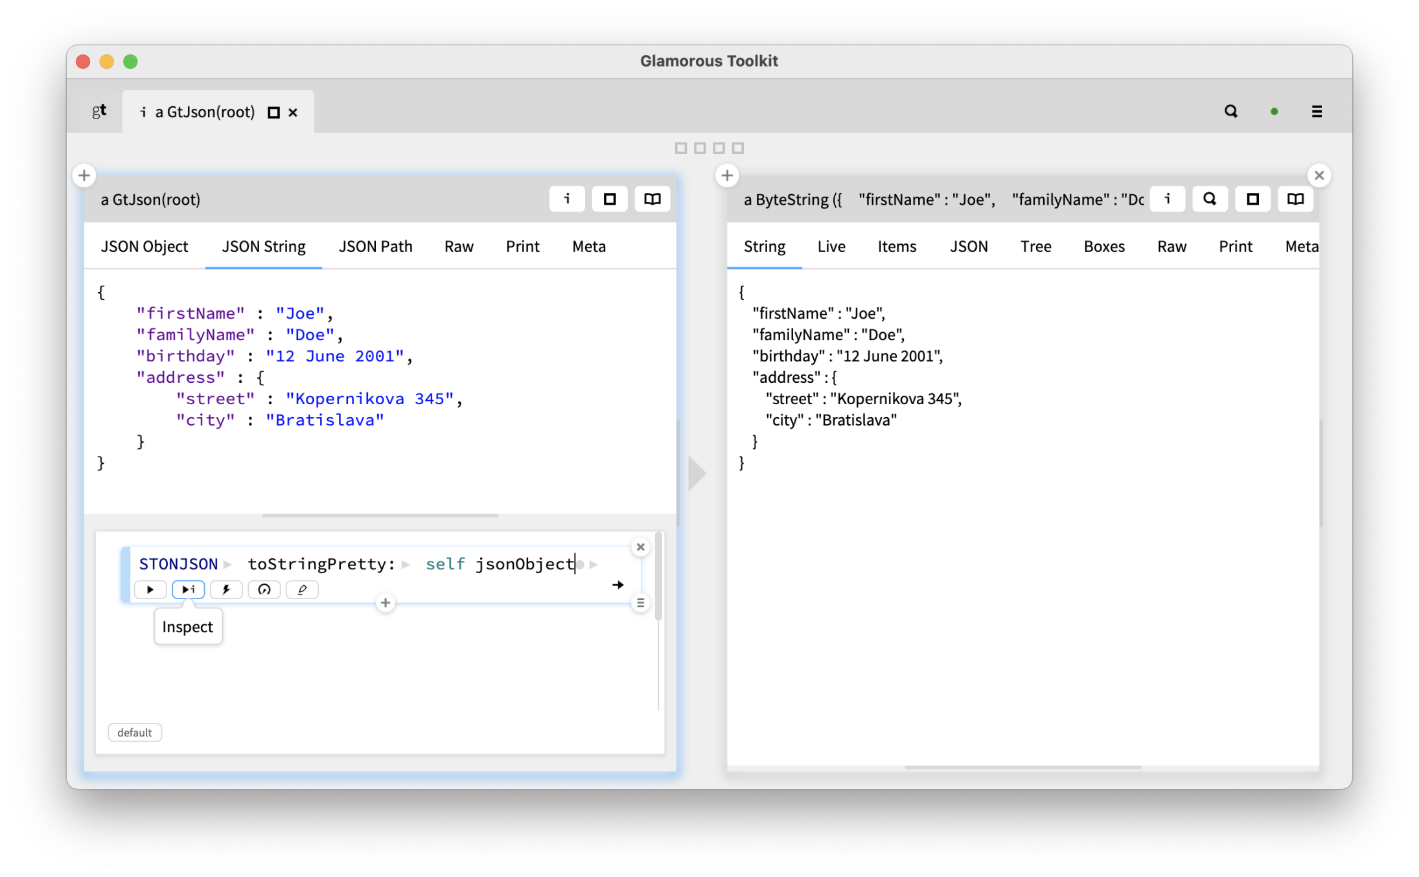Viewport: 1419px width, 877px height.
Task: Switch to the Tree tab
Action: click(1035, 247)
